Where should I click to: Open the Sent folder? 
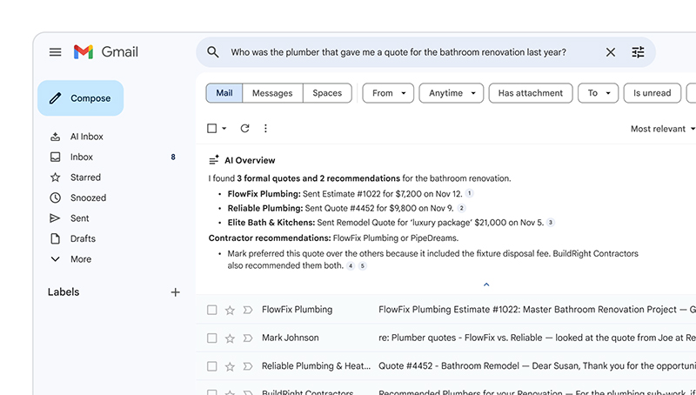tap(79, 218)
